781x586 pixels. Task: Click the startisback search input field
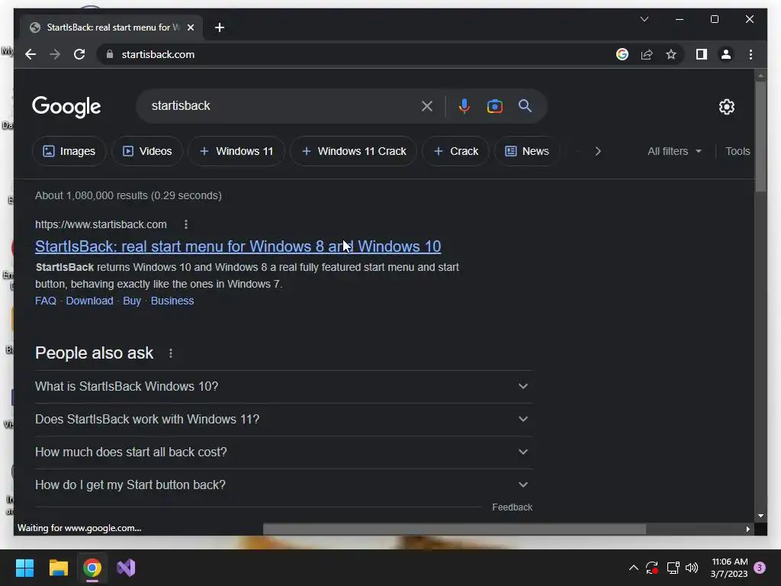click(281, 105)
